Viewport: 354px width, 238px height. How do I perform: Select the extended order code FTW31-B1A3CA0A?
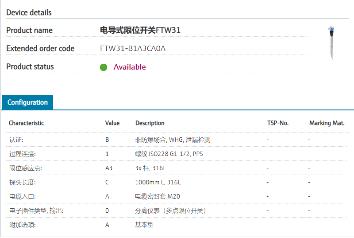[133, 48]
